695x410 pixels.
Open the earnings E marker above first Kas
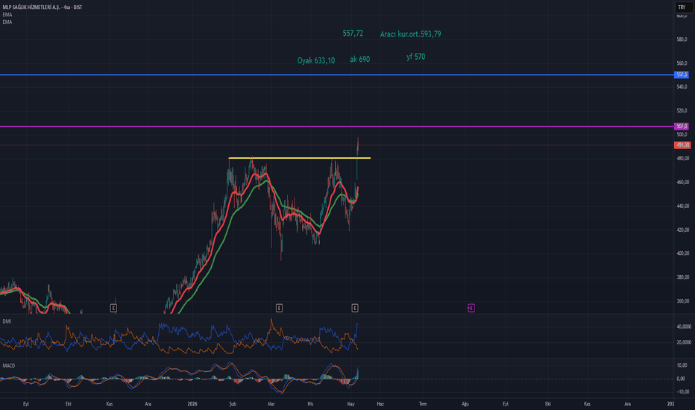(113, 308)
